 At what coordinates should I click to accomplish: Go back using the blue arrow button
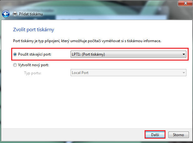(6, 14)
